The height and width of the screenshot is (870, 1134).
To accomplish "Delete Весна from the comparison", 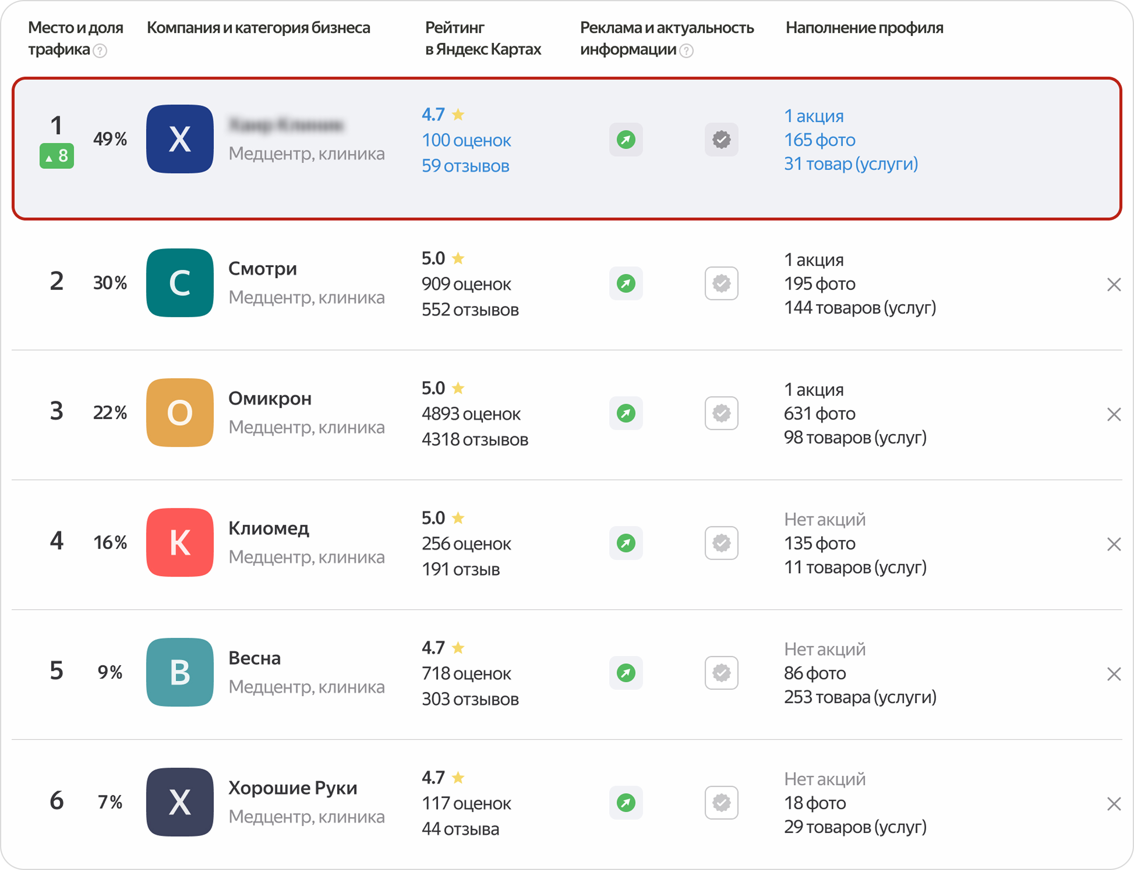I will (1114, 674).
